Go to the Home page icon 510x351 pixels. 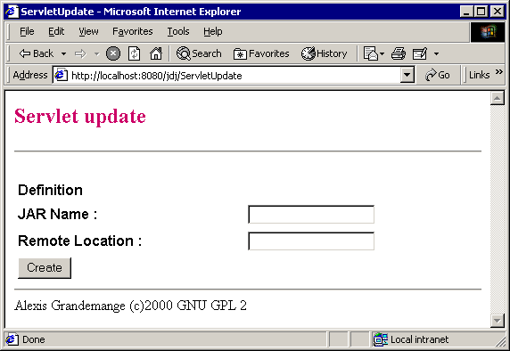click(156, 53)
